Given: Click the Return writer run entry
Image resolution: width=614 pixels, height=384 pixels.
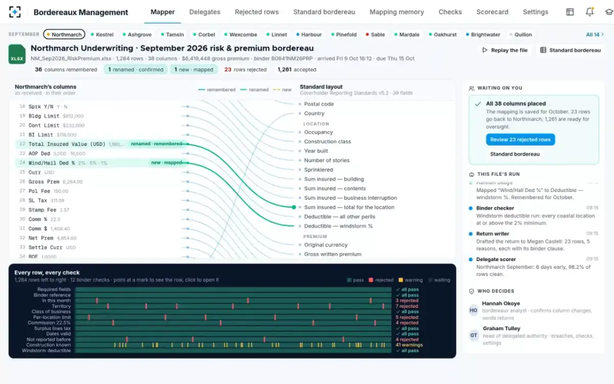Looking at the screenshot, I should [533, 241].
